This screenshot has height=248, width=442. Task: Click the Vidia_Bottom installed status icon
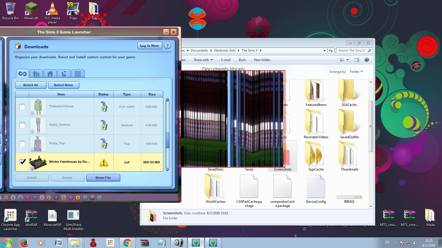104,125
